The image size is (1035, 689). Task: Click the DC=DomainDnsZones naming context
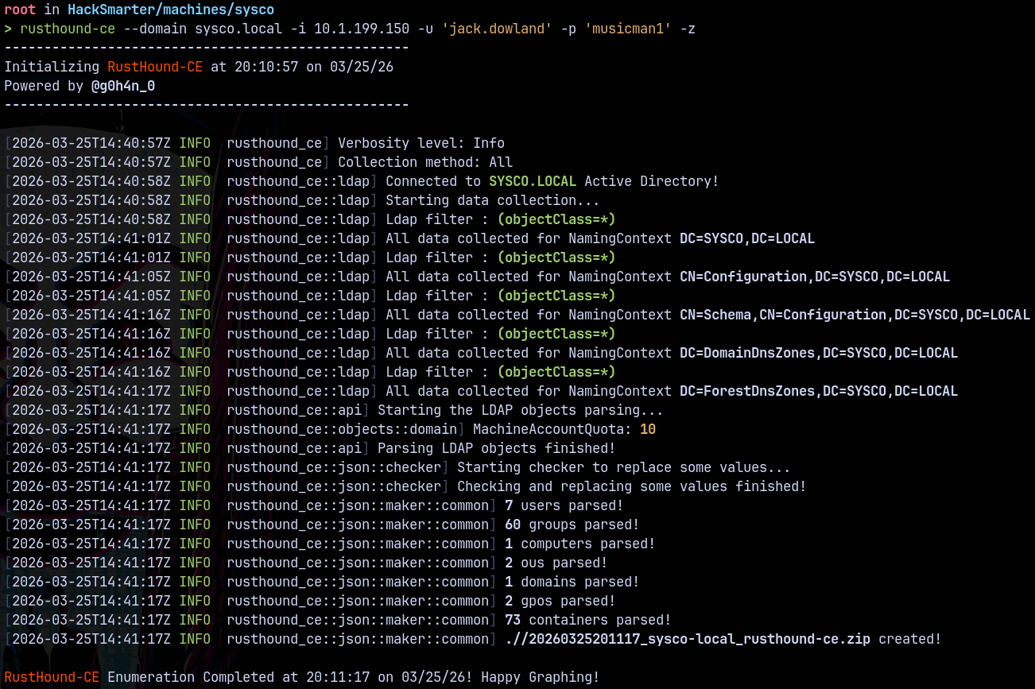pyautogui.click(x=818, y=353)
